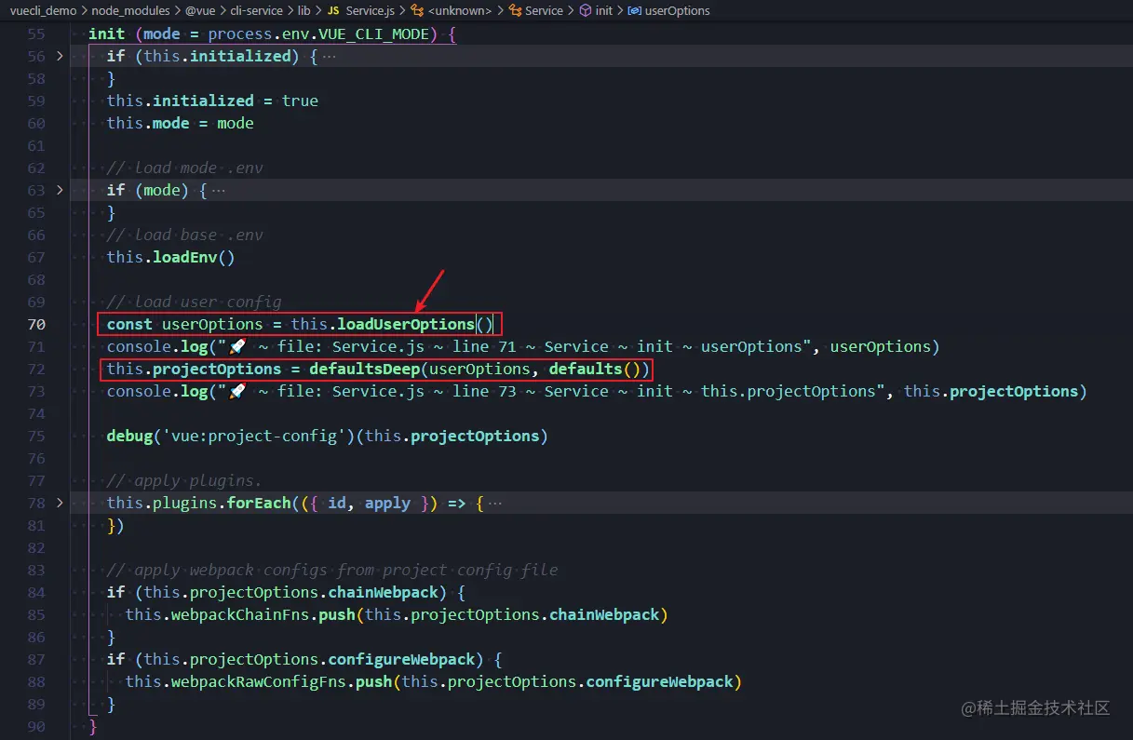Click line number 70 in the gutter
1133x740 pixels.
(x=36, y=324)
